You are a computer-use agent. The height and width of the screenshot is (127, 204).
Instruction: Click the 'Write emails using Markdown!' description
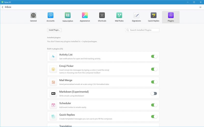click(72, 96)
